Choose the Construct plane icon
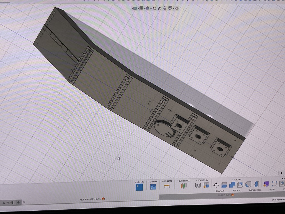This screenshot has height=214, width=285. click(x=184, y=186)
